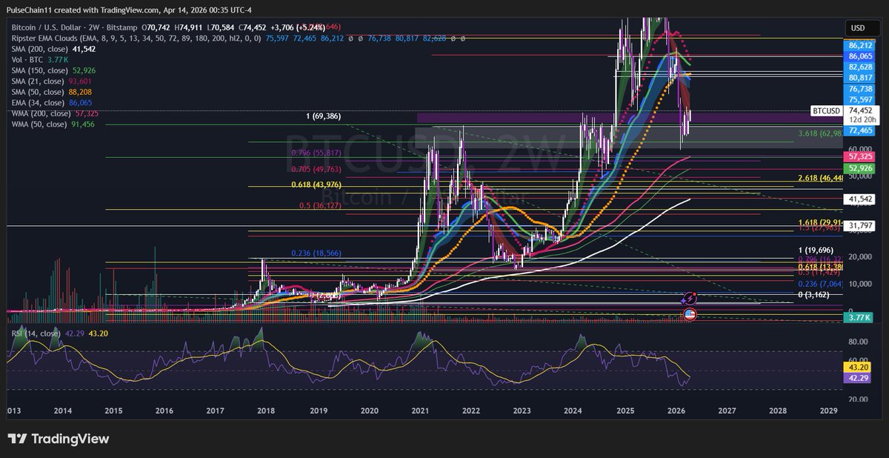The width and height of the screenshot is (889, 458).
Task: Click the BTCUSD price line label
Action: click(827, 110)
